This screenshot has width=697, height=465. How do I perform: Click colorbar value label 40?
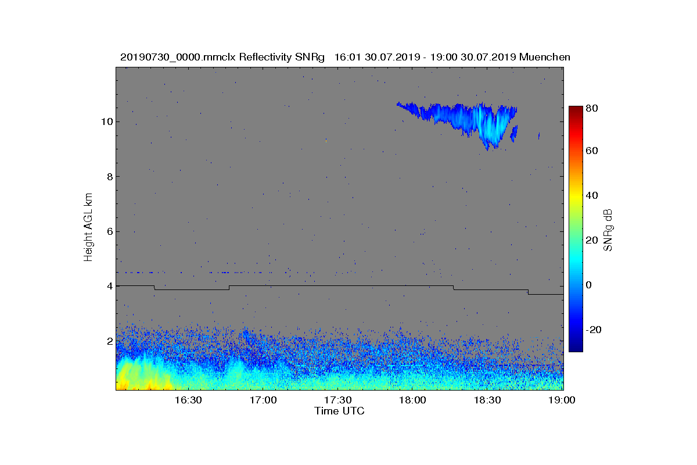coord(593,196)
